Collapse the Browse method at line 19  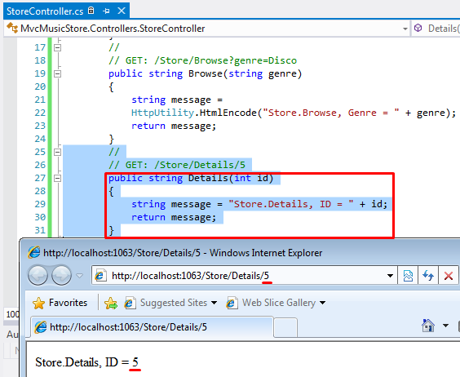pos(57,73)
